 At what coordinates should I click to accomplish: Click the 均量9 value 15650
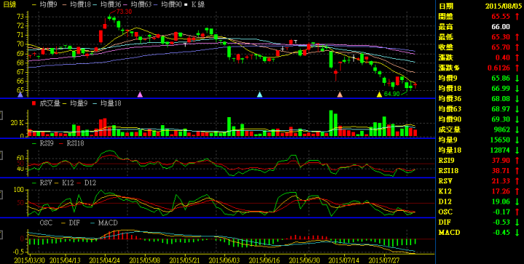point(501,140)
